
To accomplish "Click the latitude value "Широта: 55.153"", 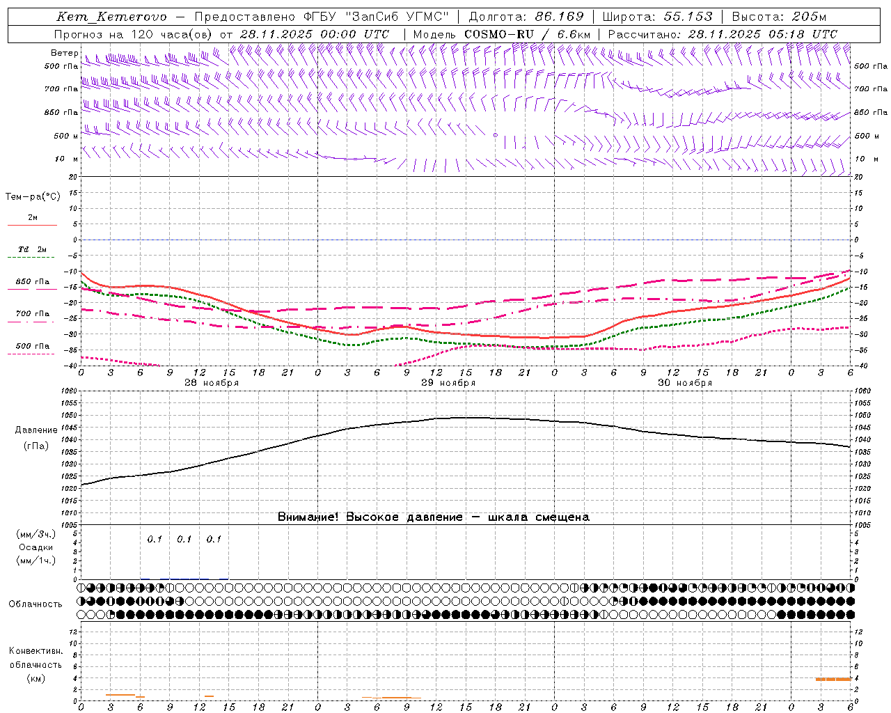I will click(657, 17).
